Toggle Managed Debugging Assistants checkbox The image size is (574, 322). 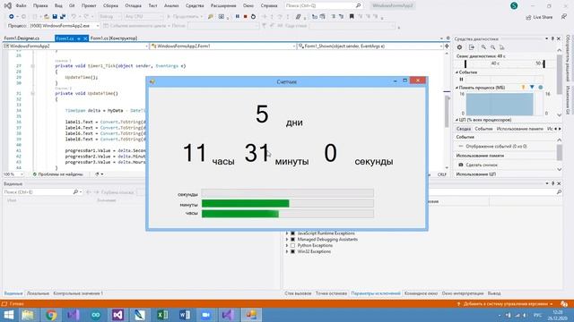click(293, 240)
